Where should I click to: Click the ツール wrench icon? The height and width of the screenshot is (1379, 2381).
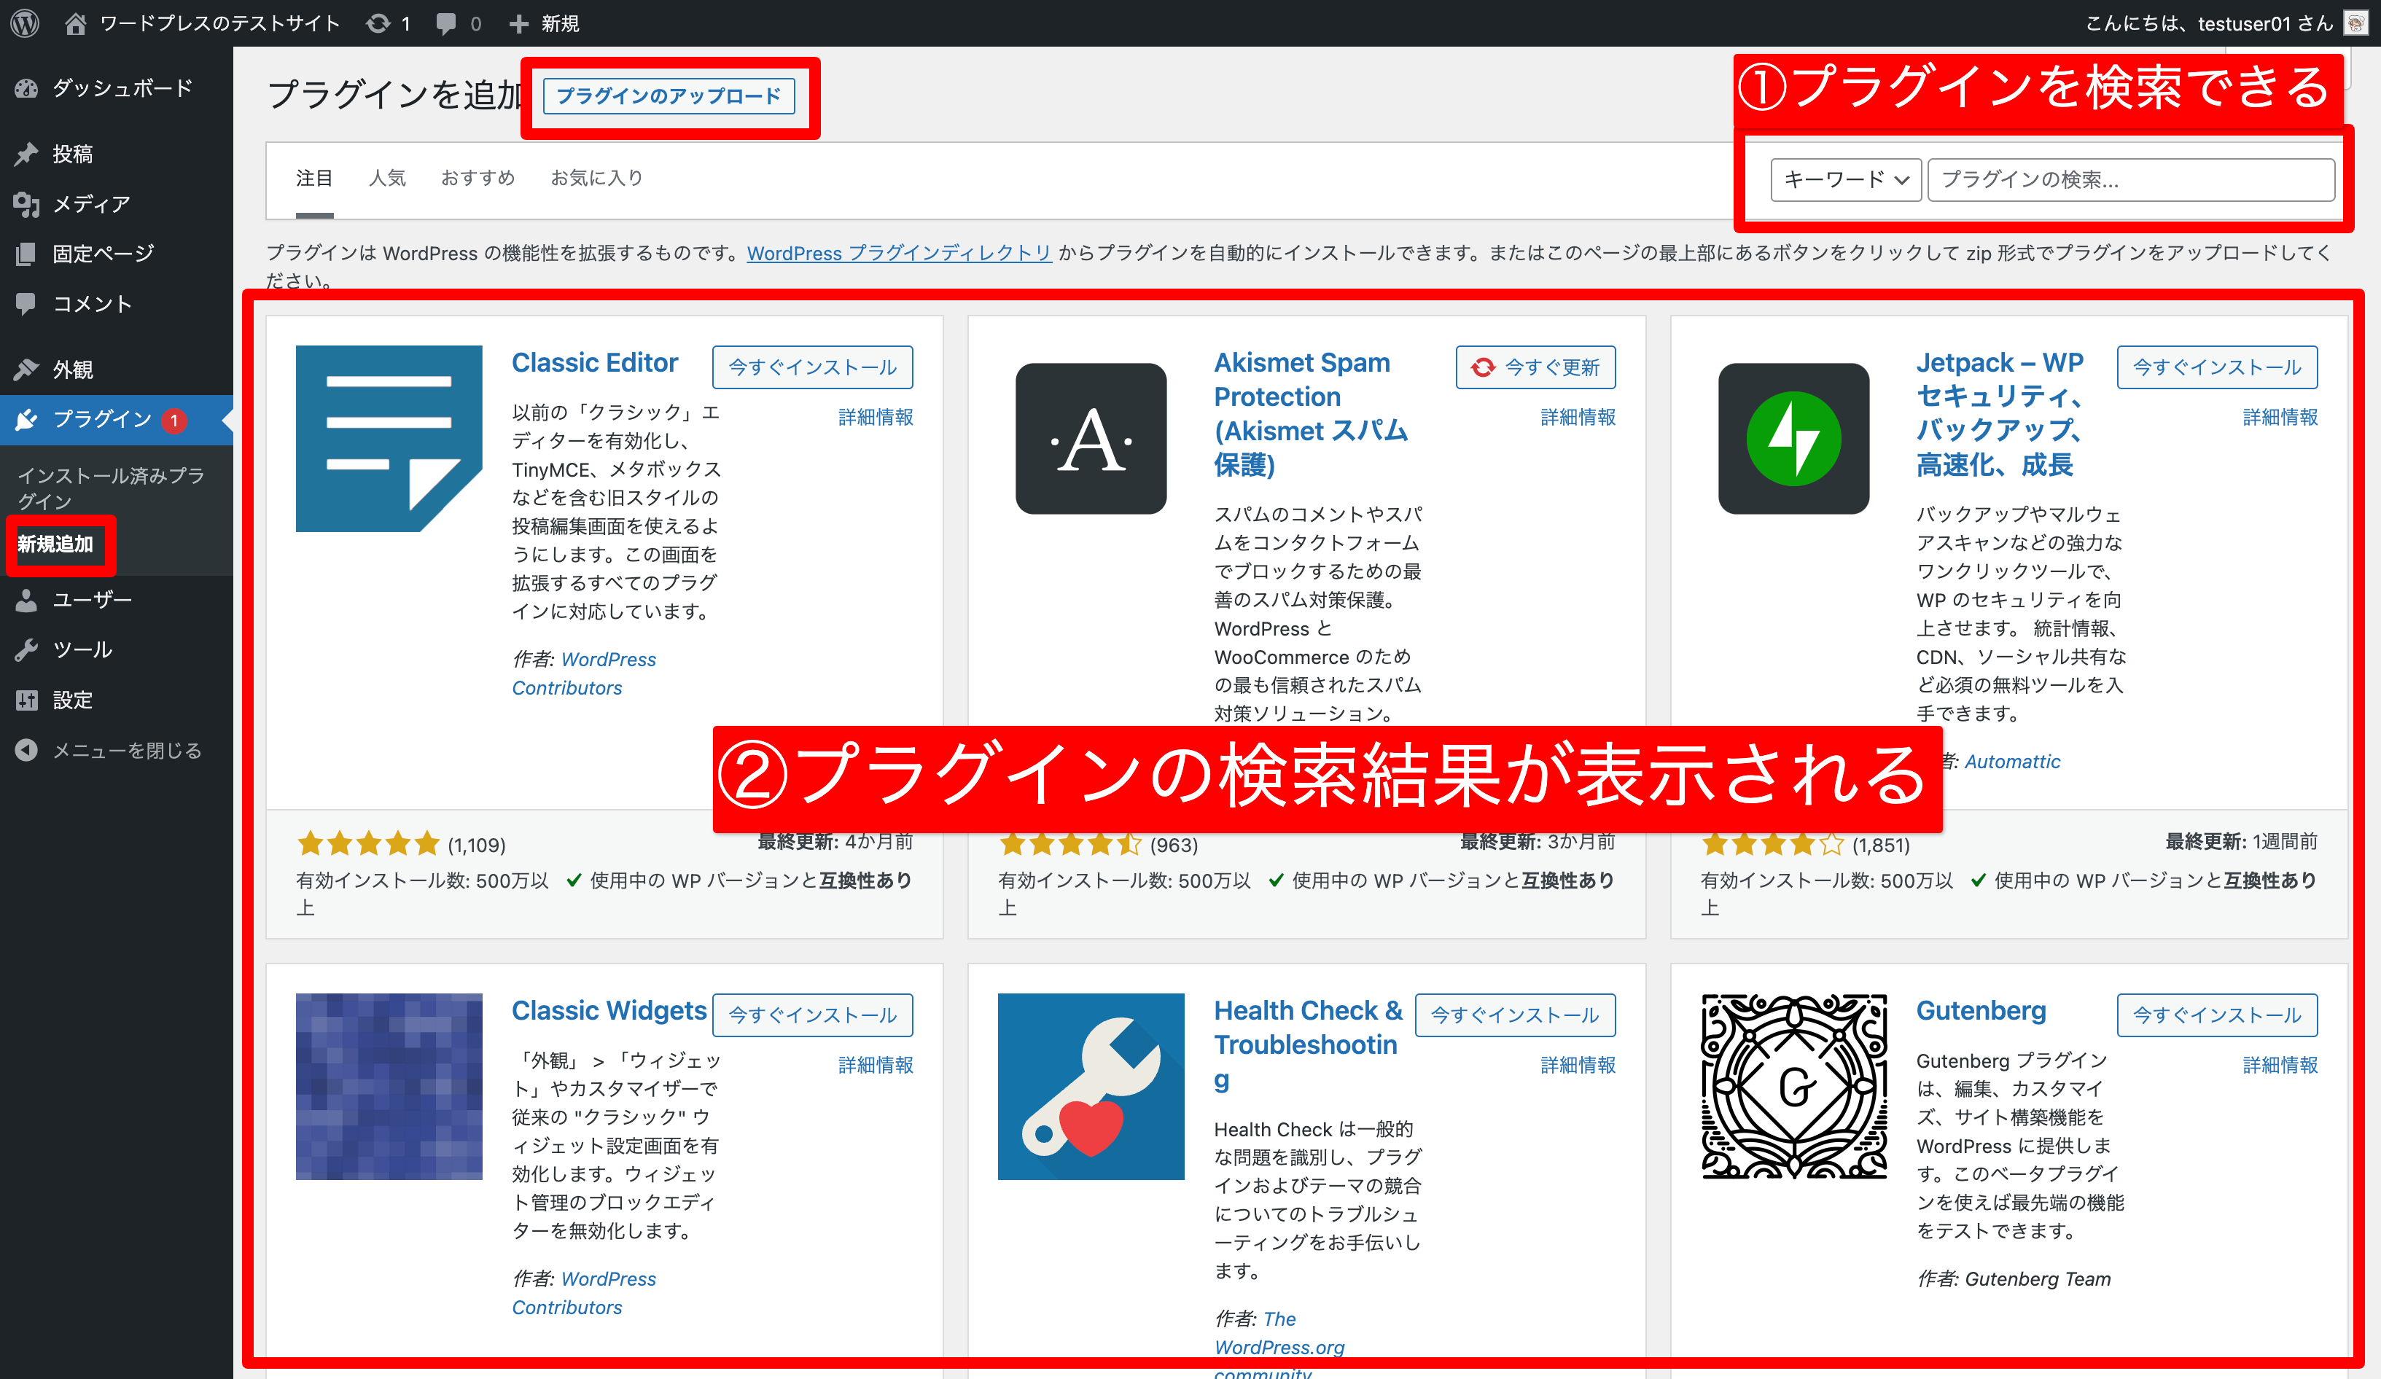click(26, 650)
